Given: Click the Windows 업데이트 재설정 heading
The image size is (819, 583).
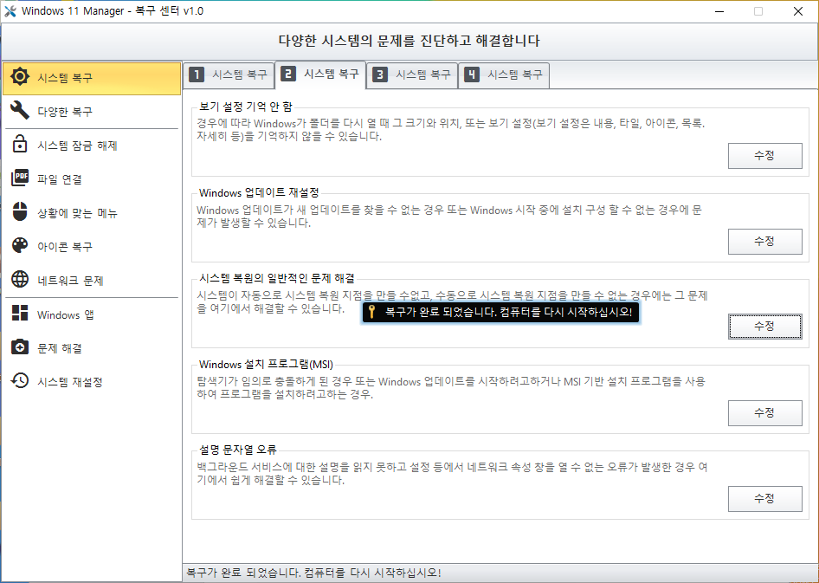Looking at the screenshot, I should tap(259, 193).
